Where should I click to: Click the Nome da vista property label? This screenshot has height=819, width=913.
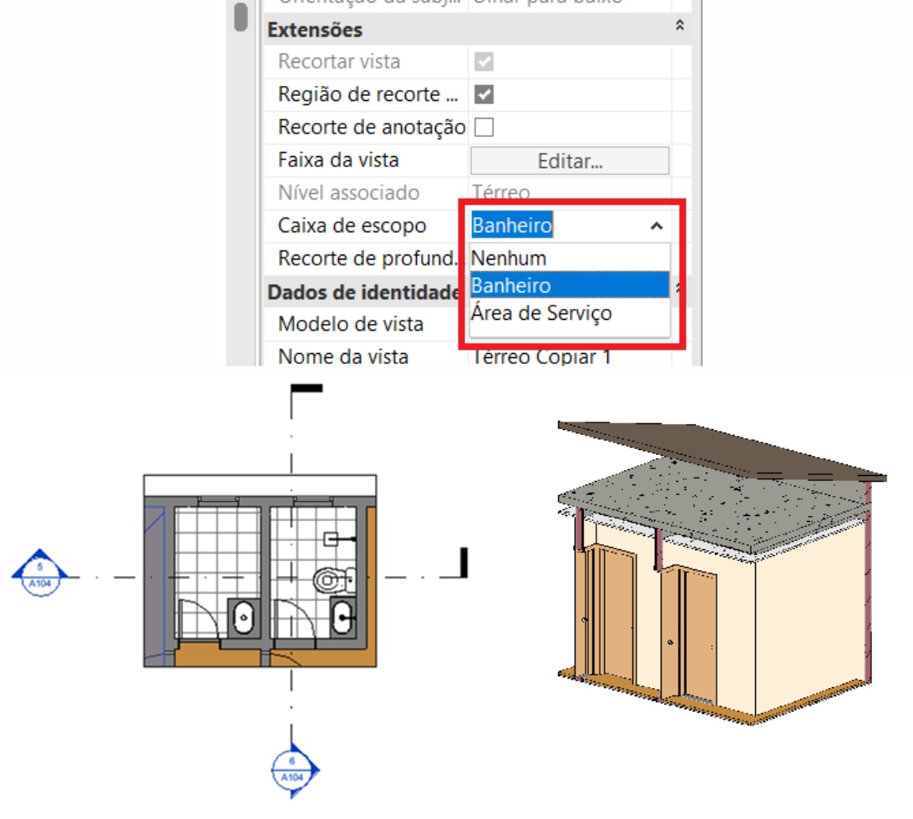point(343,356)
